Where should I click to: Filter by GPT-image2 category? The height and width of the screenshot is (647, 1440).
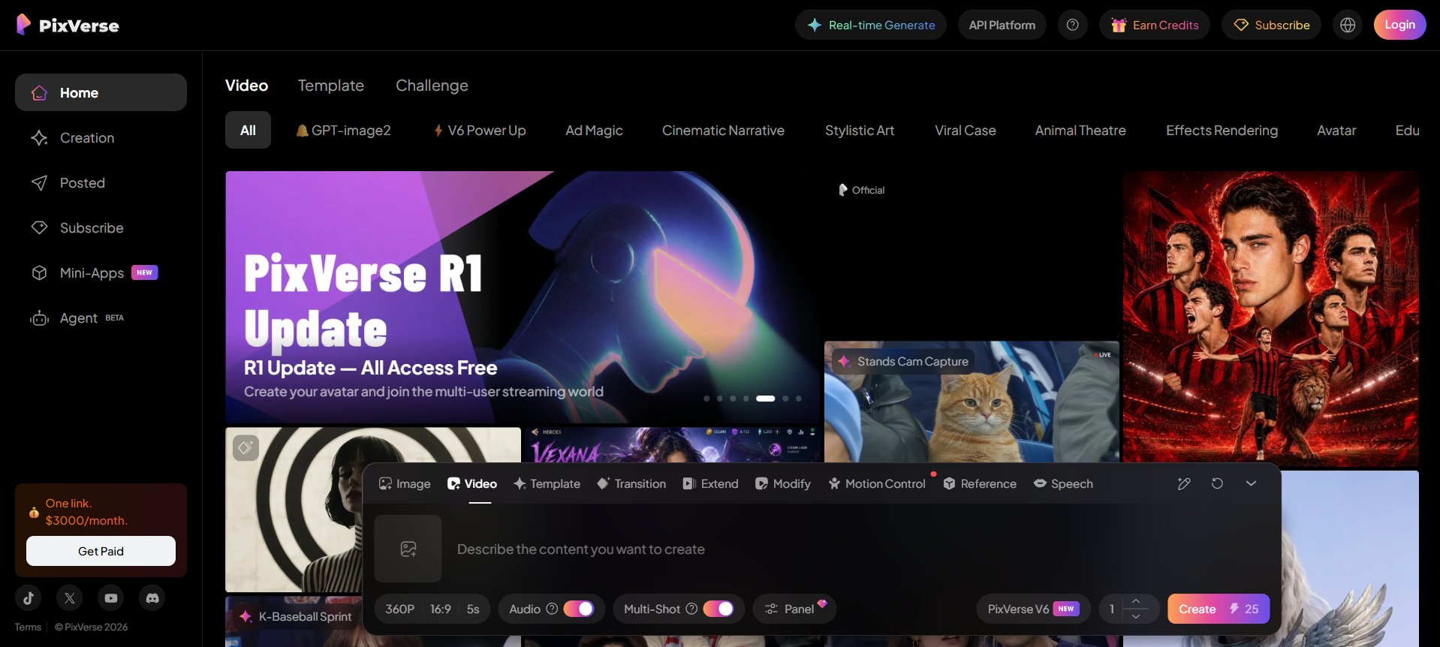click(343, 130)
